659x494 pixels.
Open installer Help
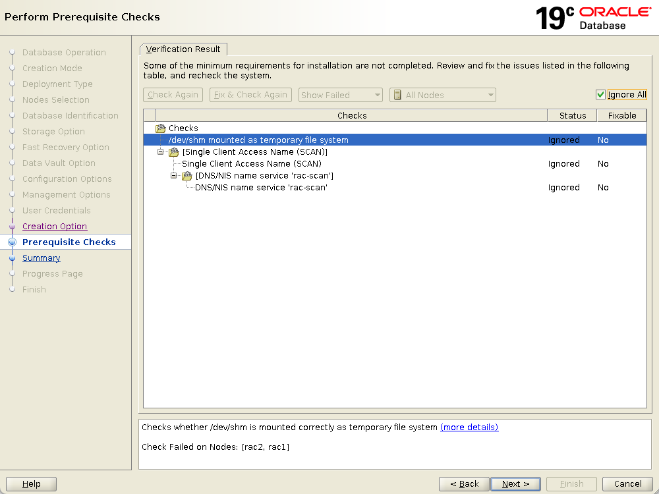click(x=31, y=484)
